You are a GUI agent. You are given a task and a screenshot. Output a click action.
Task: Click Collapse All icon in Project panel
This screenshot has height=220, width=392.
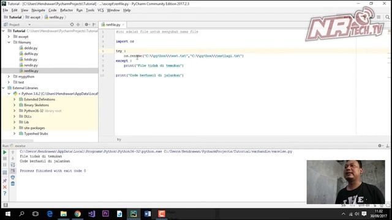78,24
